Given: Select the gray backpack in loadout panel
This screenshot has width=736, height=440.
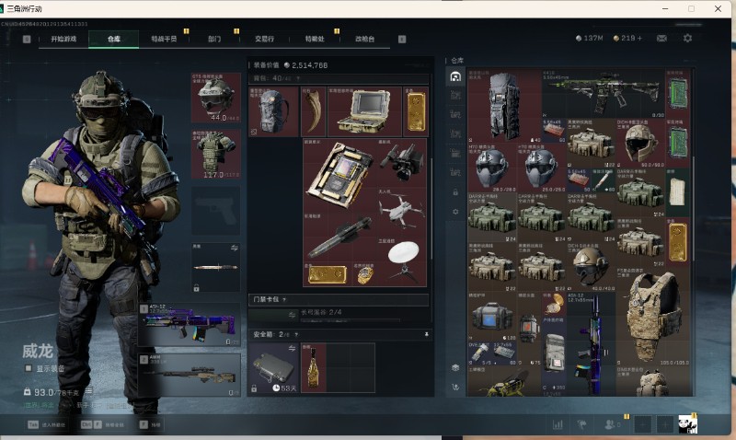Looking at the screenshot, I should pos(273,111).
